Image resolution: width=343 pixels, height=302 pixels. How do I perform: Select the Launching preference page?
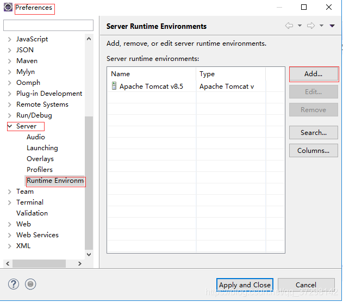[42, 148]
